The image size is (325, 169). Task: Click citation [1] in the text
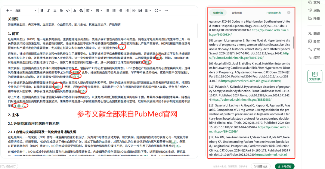[122, 48]
